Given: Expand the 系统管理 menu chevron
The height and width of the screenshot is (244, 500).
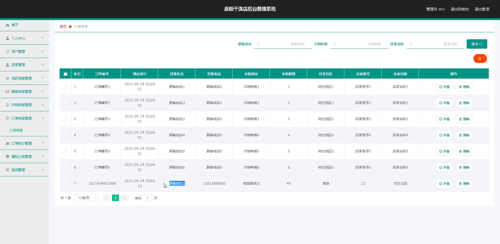Looking at the screenshot, I should click(x=43, y=170).
